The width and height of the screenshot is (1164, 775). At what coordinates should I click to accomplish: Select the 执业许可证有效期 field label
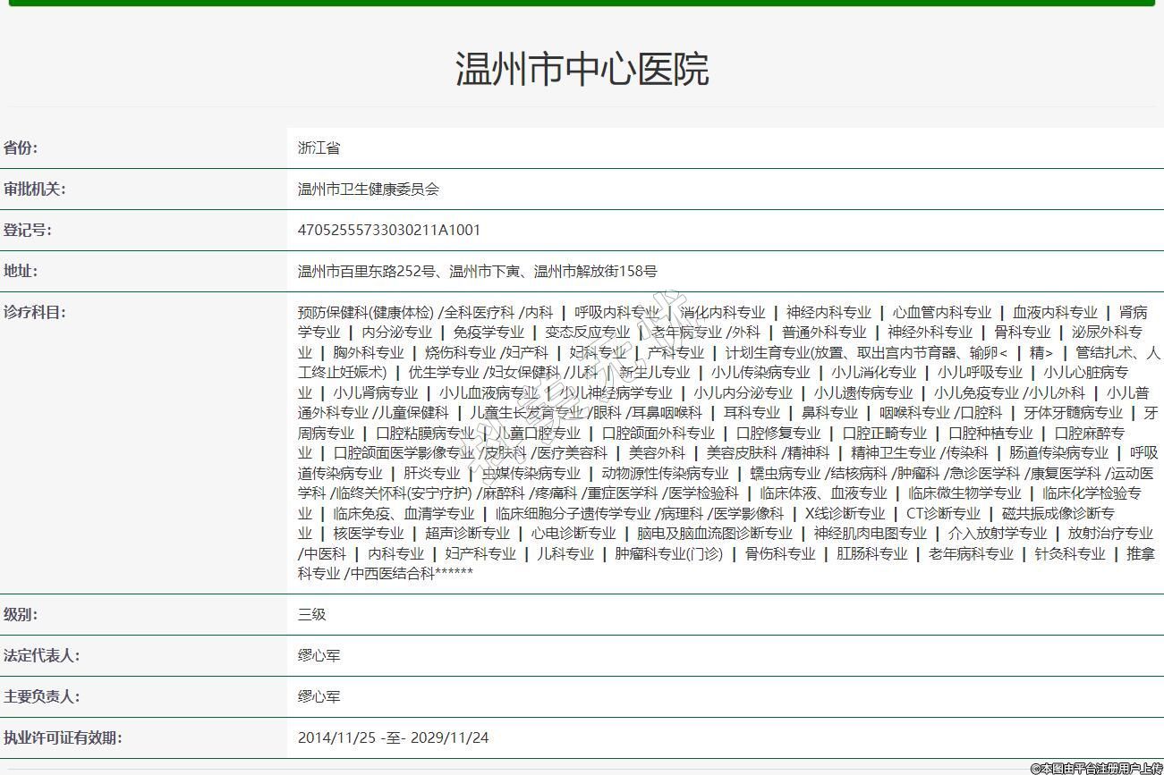click(x=62, y=738)
